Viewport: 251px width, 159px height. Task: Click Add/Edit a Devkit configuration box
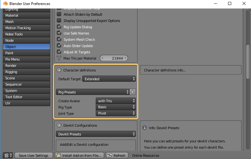tap(96, 145)
